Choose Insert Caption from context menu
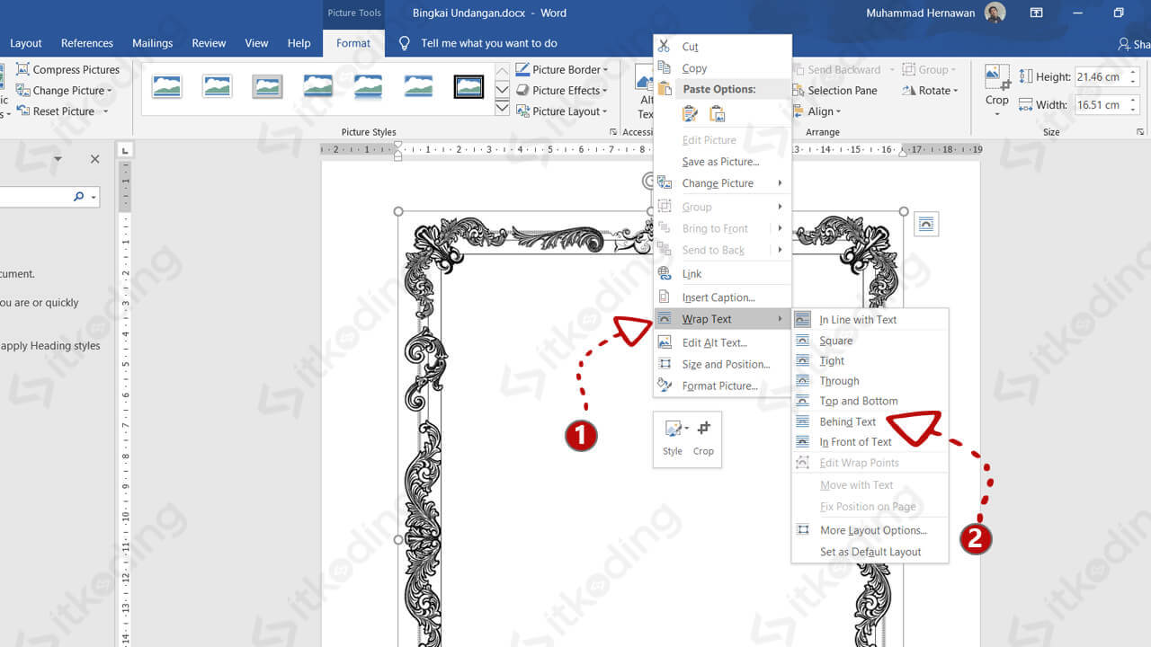 coord(723,297)
